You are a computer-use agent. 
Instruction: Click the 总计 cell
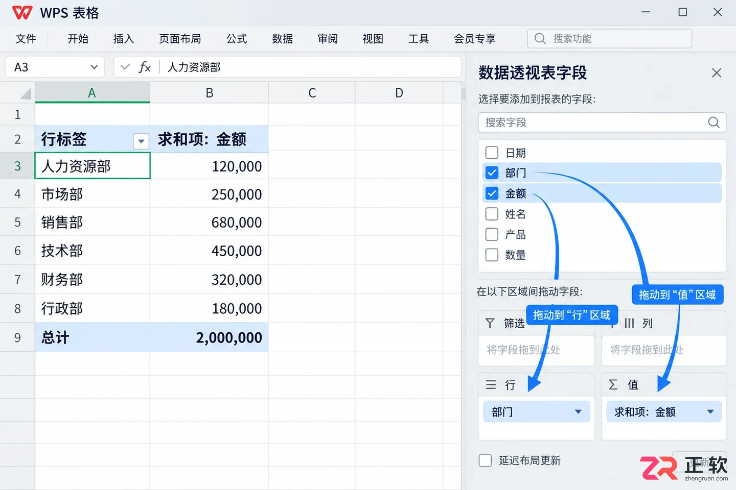click(x=93, y=337)
